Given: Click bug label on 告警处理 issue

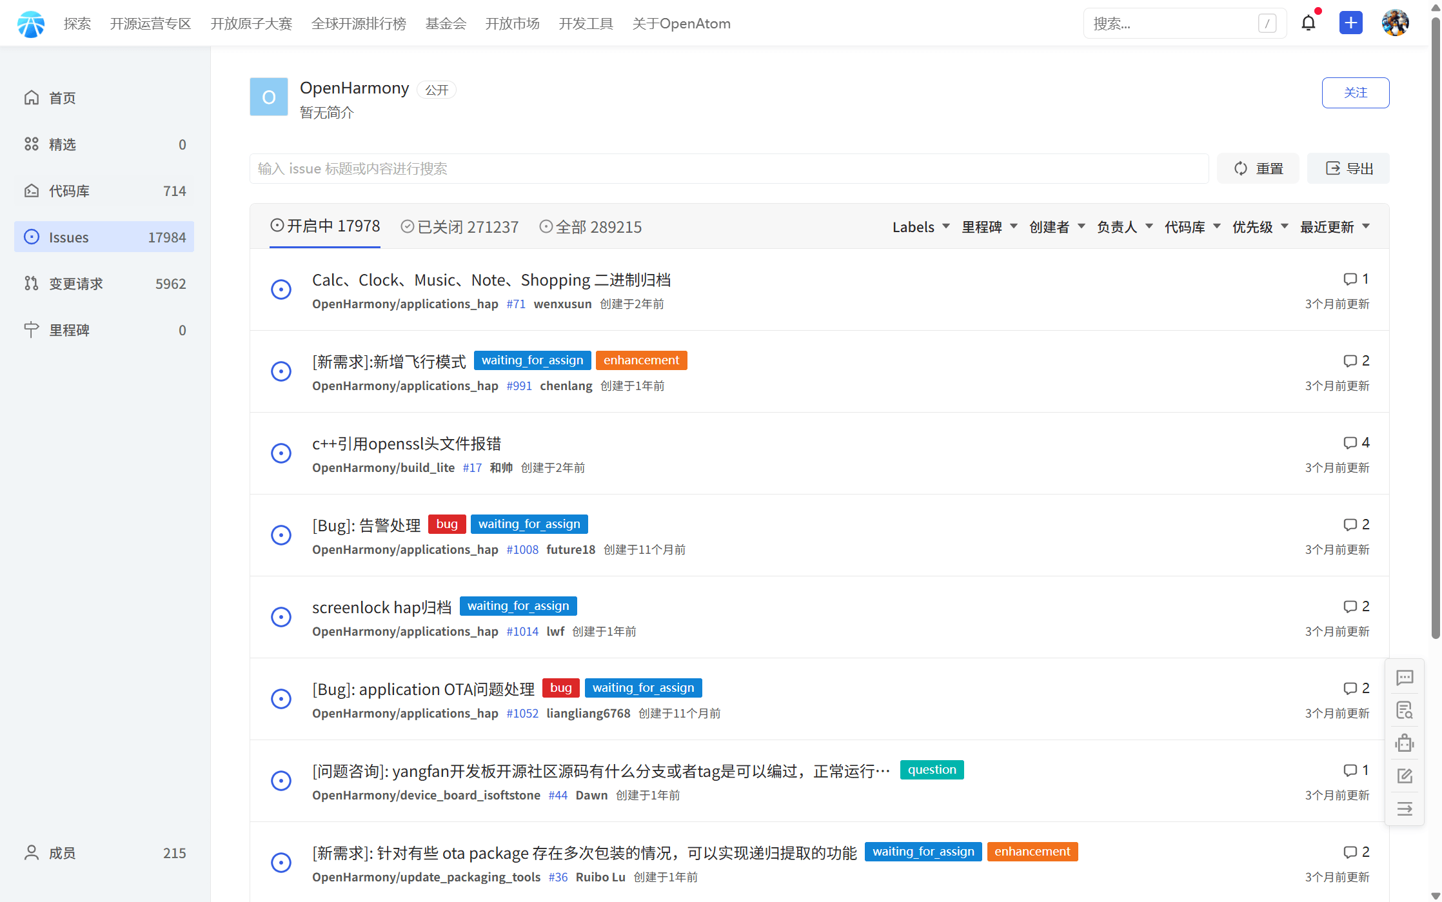Looking at the screenshot, I should click(x=447, y=524).
